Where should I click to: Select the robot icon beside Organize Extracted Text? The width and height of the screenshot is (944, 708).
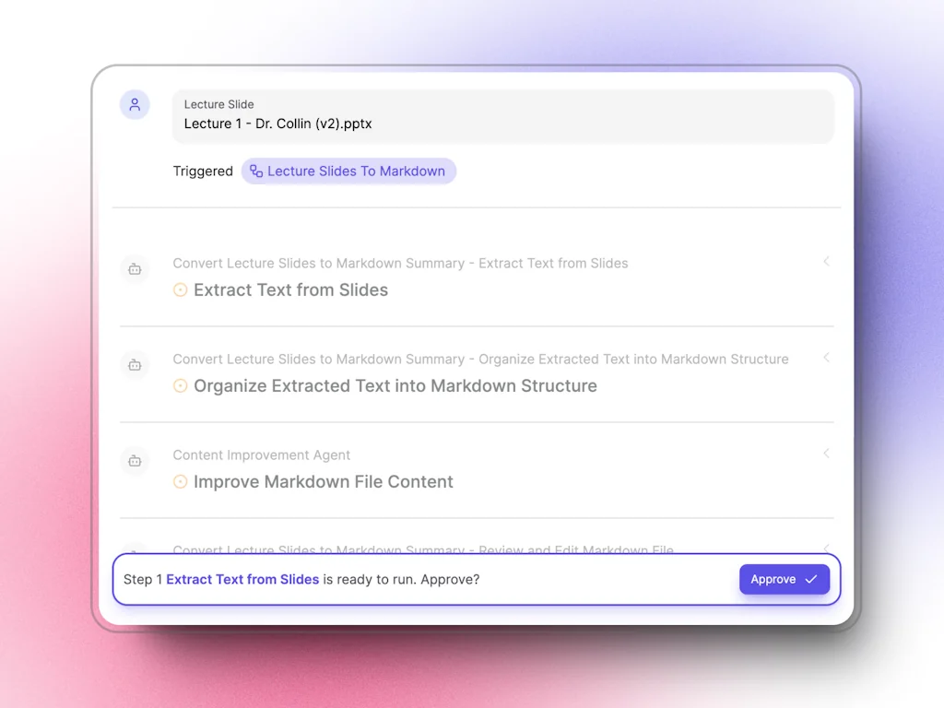coord(135,365)
